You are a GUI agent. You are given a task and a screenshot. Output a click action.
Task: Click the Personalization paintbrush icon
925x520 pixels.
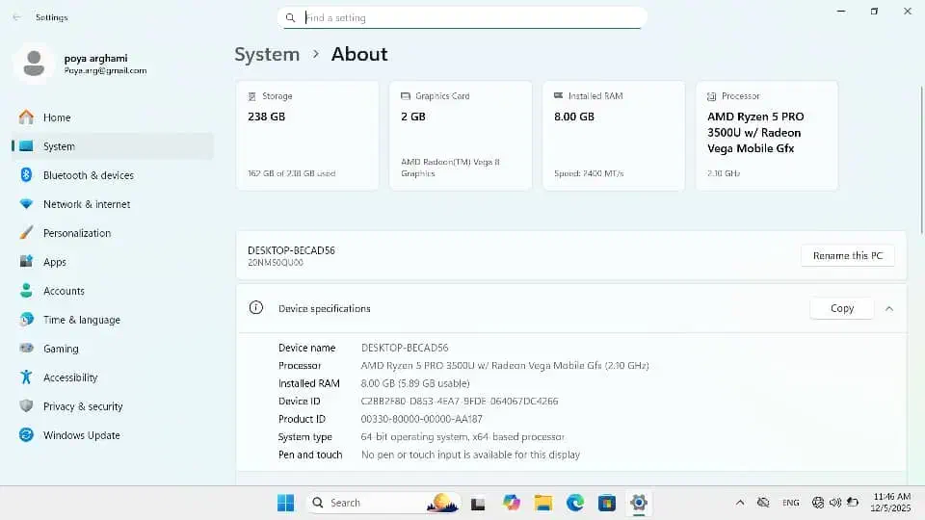coord(26,233)
